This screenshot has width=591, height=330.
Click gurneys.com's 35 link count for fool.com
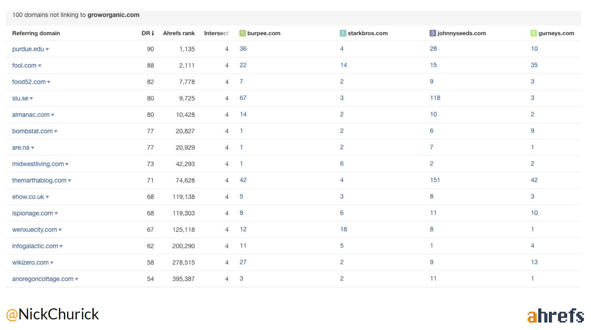[534, 65]
